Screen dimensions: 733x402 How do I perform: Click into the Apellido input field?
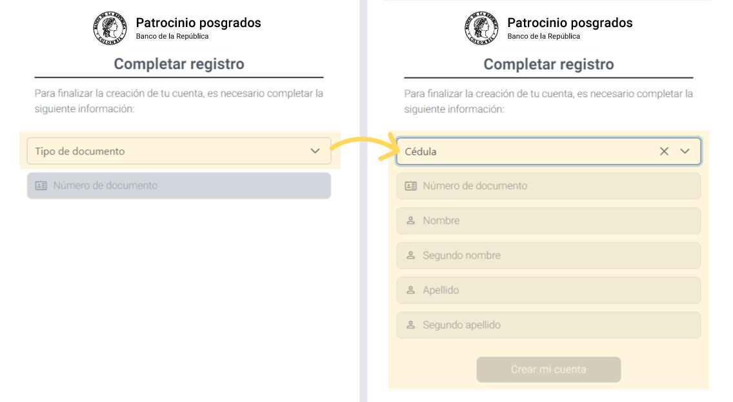(548, 290)
